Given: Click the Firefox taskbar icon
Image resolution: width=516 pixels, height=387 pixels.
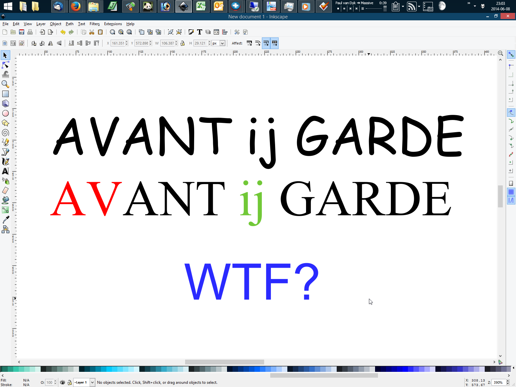Looking at the screenshot, I should [76, 6].
